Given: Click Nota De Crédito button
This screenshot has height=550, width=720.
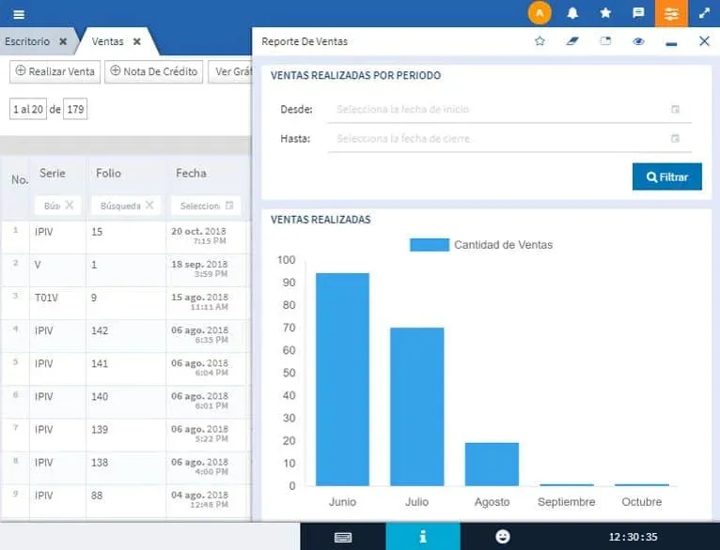Looking at the screenshot, I should [154, 71].
